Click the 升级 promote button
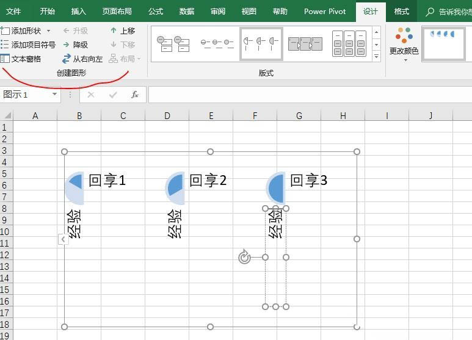 76,31
